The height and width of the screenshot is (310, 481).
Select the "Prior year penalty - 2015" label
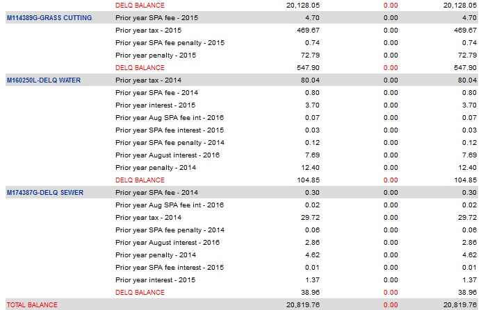click(156, 55)
